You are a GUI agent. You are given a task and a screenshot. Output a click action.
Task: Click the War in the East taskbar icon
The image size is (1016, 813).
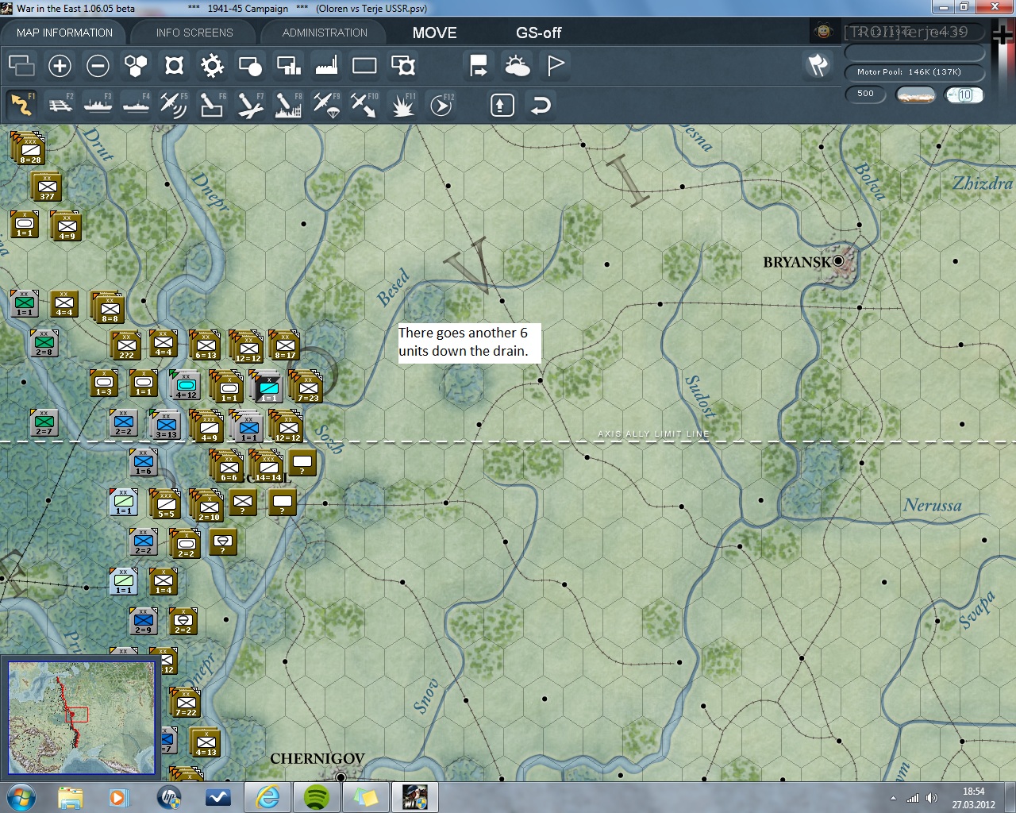coord(415,797)
